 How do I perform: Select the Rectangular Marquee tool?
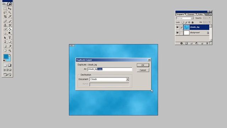5,9
